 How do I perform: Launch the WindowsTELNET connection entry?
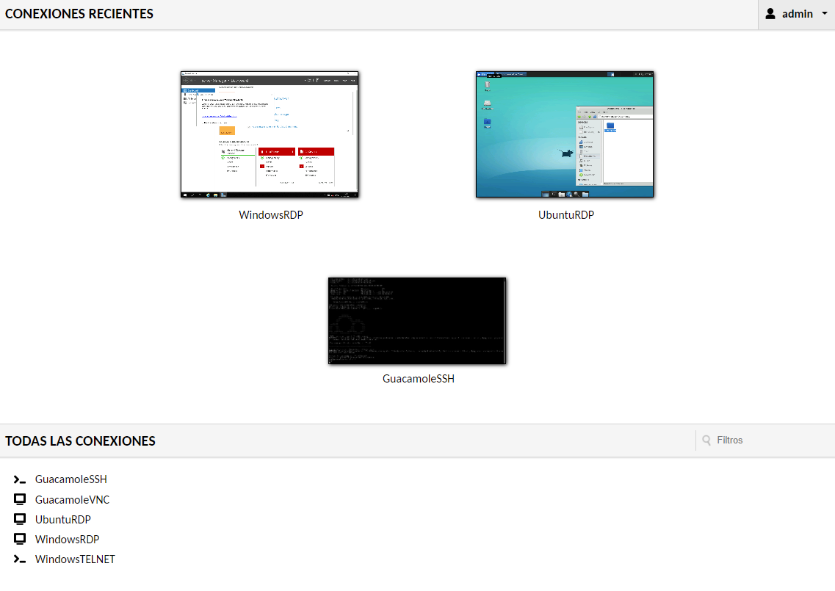click(75, 559)
